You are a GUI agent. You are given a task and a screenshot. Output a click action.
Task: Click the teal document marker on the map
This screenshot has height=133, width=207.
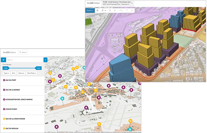click(62, 99)
